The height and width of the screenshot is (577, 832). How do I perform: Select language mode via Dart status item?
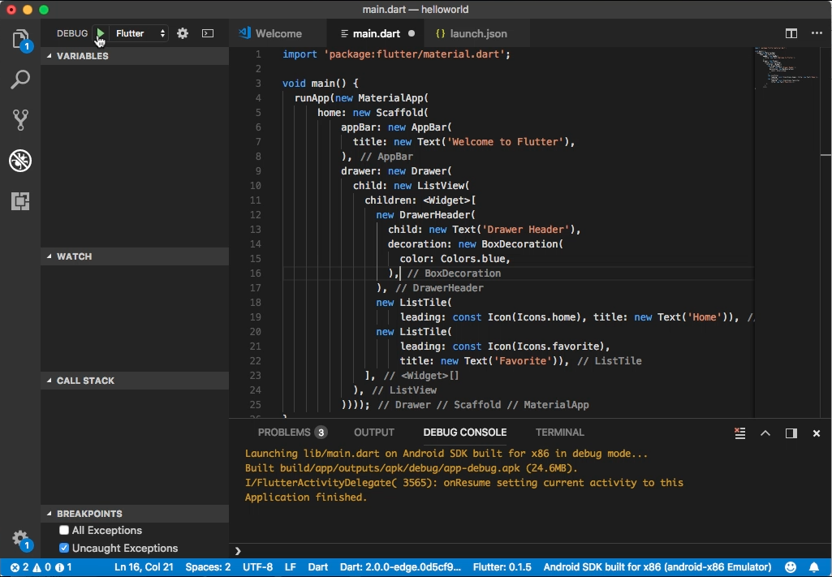(318, 567)
